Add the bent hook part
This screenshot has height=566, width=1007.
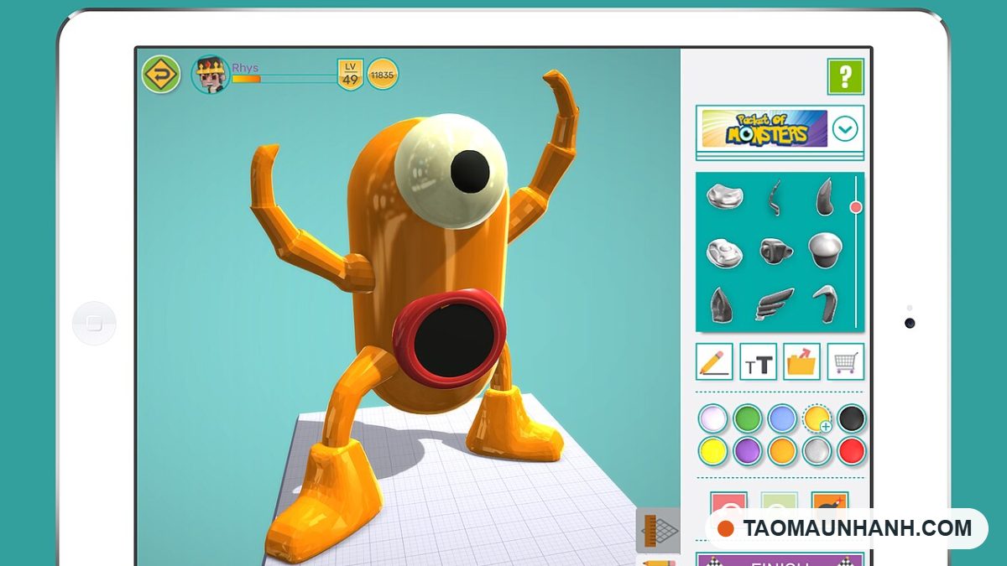(x=825, y=304)
